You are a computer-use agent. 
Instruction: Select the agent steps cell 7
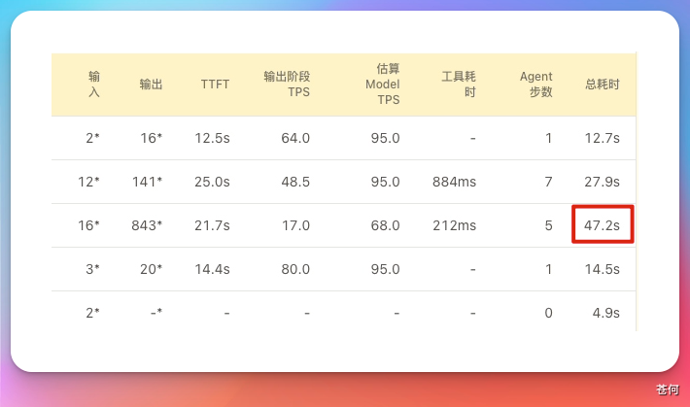coord(548,182)
